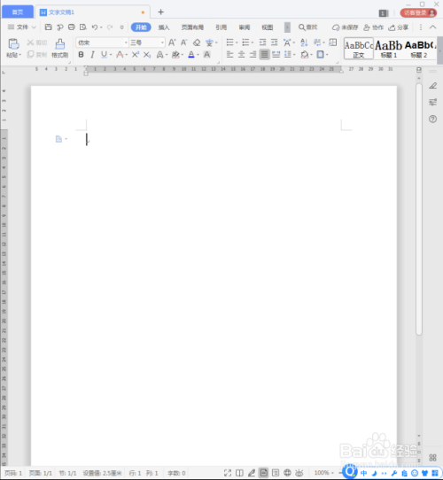Click the Sort A-Z icon
Screen dimensions: 443x480
pos(304,43)
